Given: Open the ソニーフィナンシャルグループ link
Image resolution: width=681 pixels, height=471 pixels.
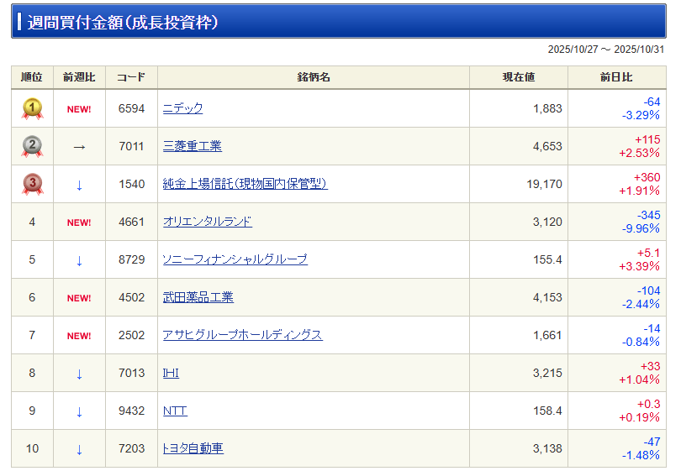Looking at the screenshot, I should 235,259.
